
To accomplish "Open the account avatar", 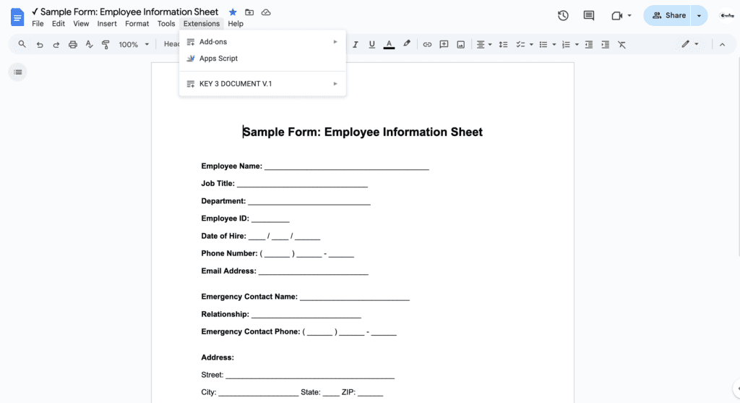I will pyautogui.click(x=727, y=16).
